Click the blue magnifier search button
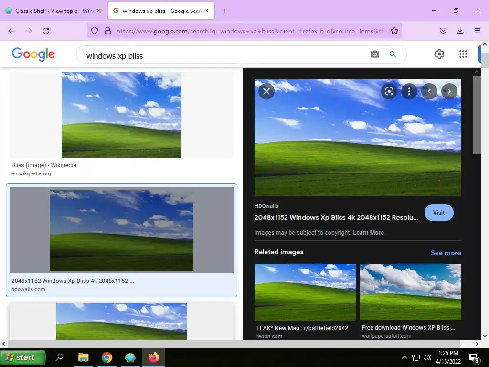This screenshot has width=489, height=367. 393,54
